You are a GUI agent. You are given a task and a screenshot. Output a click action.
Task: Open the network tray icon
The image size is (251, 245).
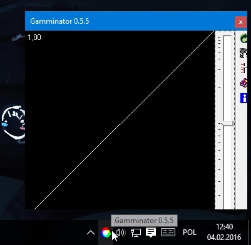click(136, 232)
